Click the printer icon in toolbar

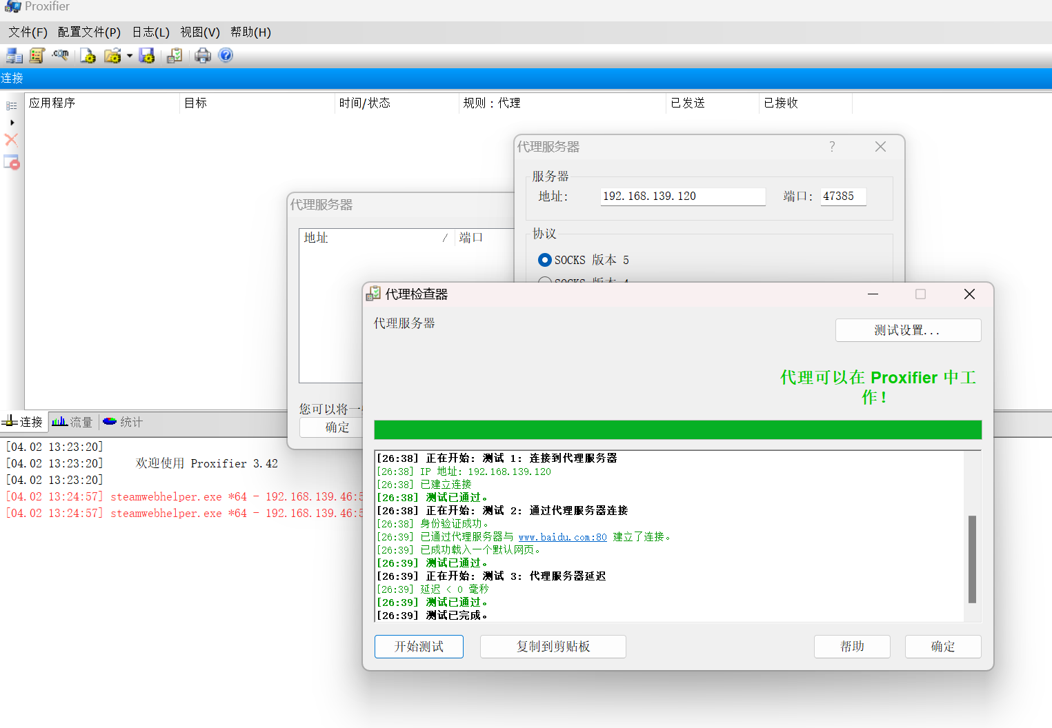pyautogui.click(x=203, y=56)
